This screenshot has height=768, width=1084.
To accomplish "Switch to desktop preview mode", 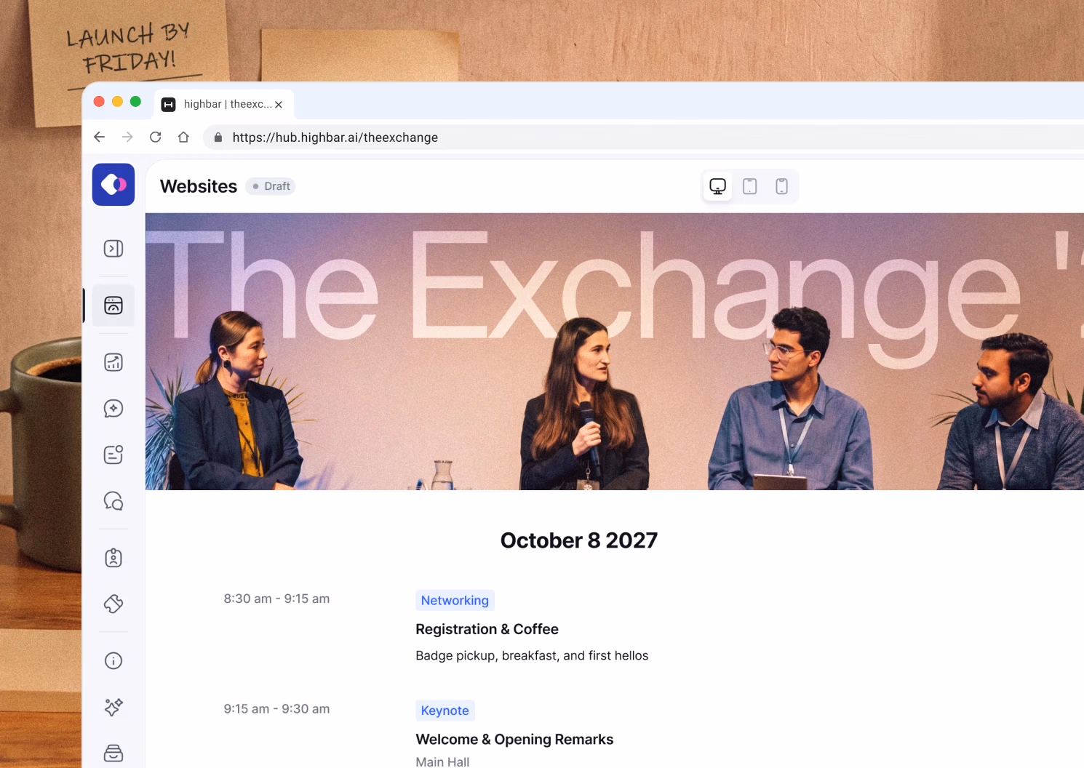I will coord(718,186).
